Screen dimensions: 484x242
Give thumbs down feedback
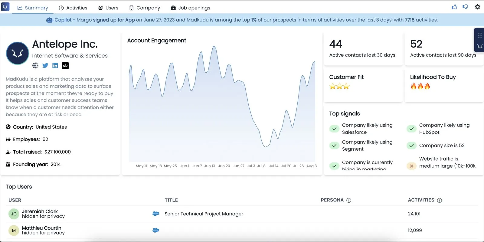[465, 7]
